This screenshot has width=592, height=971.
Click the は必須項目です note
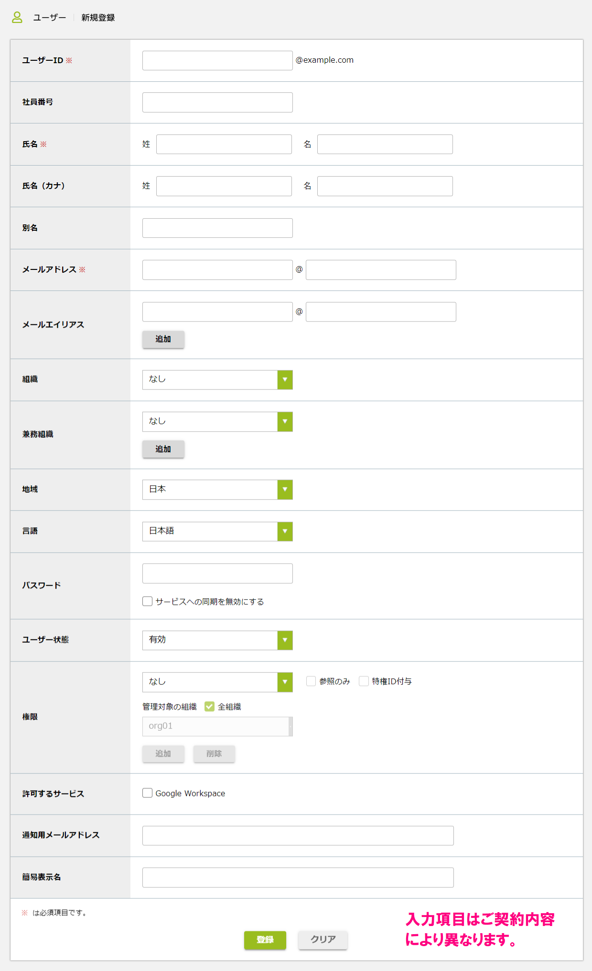[x=60, y=913]
